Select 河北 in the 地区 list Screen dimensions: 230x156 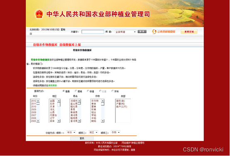click(52, 110)
